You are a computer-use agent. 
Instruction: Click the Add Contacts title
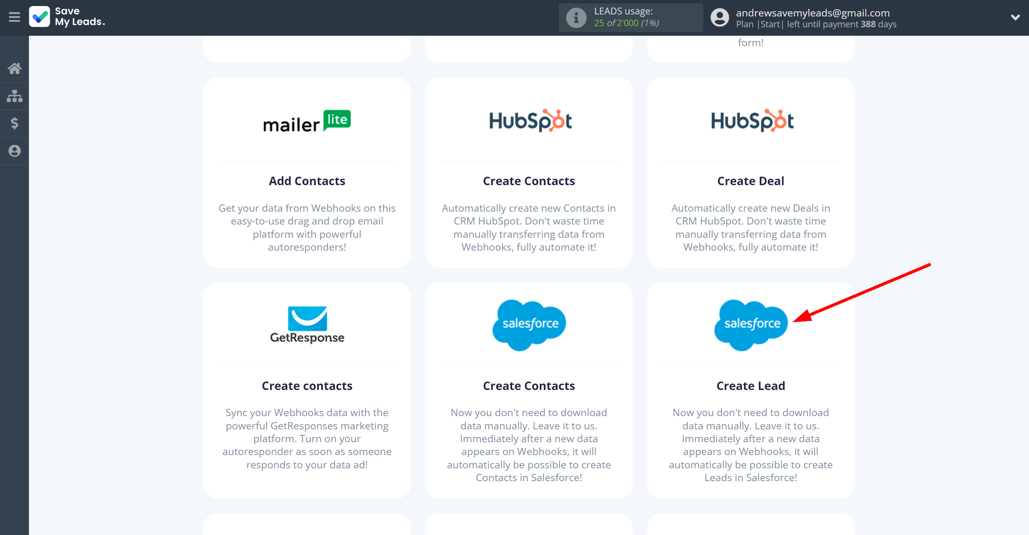pyautogui.click(x=307, y=181)
